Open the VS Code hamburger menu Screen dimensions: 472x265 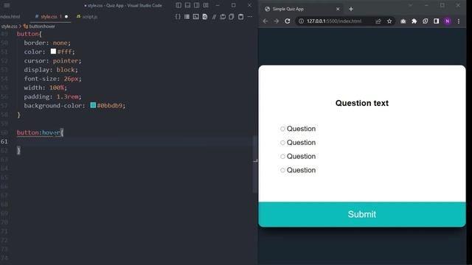pyautogui.click(x=7, y=5)
